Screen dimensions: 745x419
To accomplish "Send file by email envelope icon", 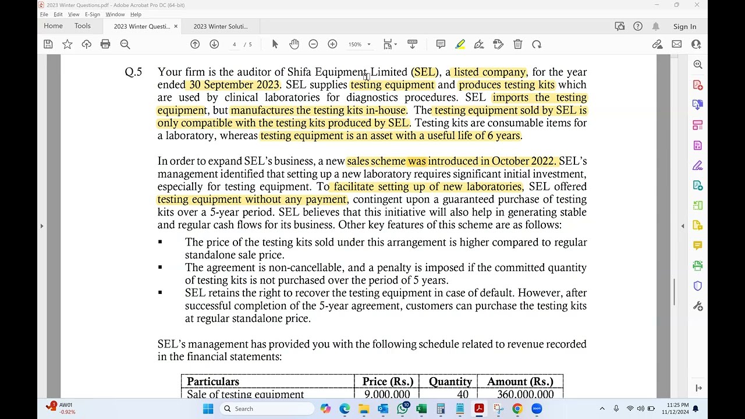I will (x=676, y=44).
